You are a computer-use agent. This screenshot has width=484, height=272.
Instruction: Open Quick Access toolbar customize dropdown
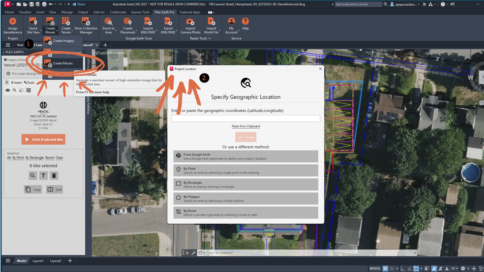tap(69, 4)
